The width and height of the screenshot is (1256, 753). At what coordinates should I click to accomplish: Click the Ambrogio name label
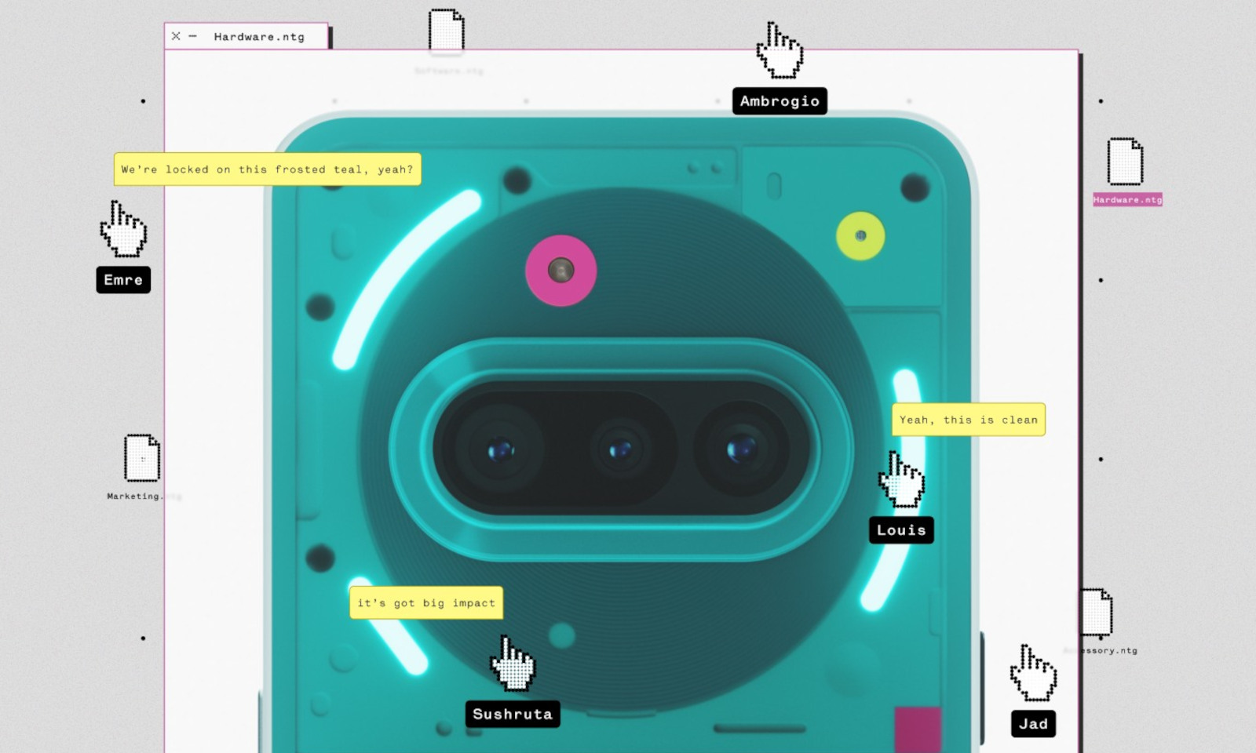[780, 101]
